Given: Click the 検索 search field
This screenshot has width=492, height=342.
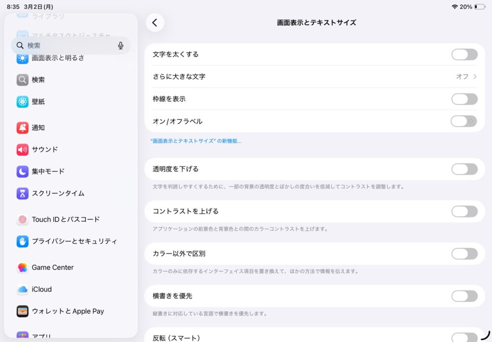Looking at the screenshot, I should point(67,46).
